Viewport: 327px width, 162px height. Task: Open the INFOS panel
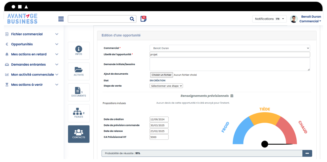click(79, 51)
